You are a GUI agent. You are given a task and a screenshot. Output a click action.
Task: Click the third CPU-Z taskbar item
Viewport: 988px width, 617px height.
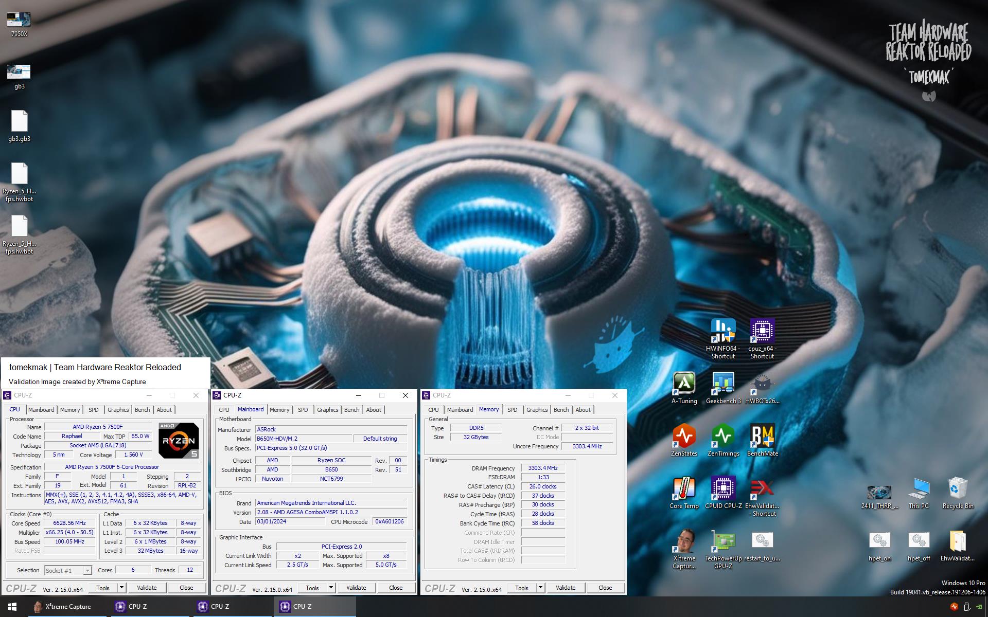coord(315,607)
